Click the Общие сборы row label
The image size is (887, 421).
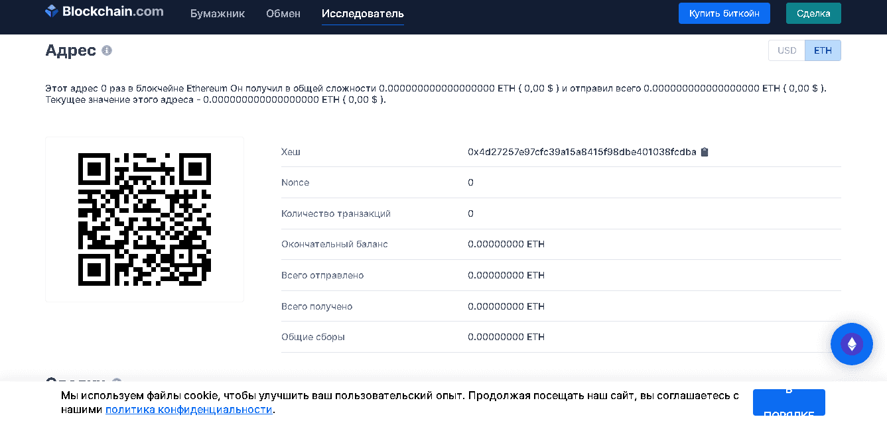click(x=313, y=337)
